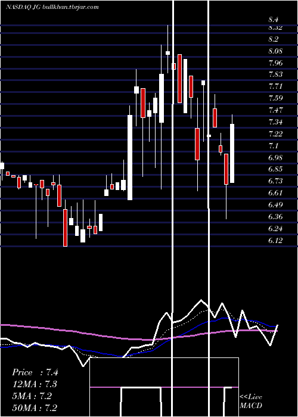The height and width of the screenshot is (417, 298).
Task: Click the 7.96 price axis label
Action: click(275, 63)
